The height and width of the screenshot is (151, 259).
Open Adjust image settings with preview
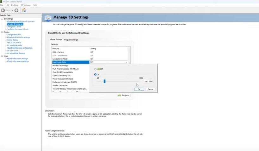point(21,21)
